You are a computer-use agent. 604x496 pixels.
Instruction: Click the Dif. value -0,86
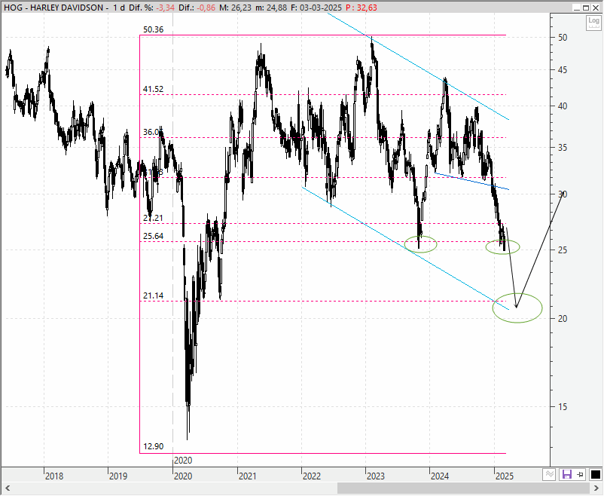pos(206,8)
